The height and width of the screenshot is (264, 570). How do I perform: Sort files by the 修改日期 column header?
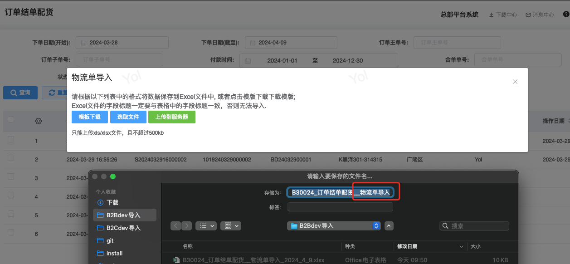tap(407, 246)
